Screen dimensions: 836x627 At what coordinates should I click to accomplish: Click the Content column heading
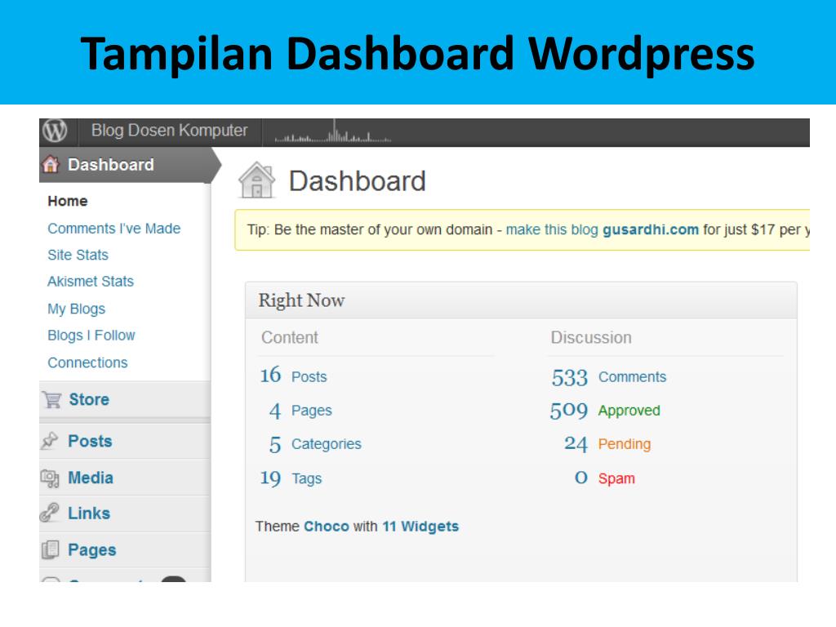coord(290,337)
